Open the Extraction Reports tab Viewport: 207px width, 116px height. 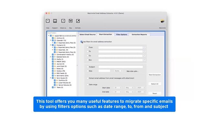tap(139, 34)
